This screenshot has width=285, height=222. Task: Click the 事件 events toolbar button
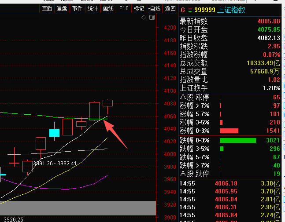click(x=77, y=8)
